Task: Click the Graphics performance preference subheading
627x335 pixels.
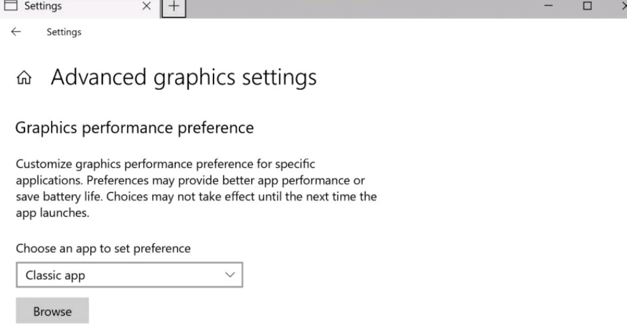Action: (135, 128)
